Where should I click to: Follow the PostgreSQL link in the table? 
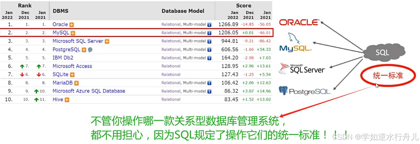[x=66, y=50]
